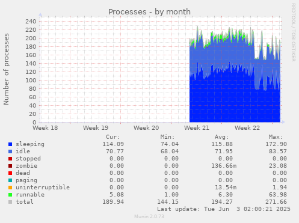Click the zombie legend color swatch
The image size is (299, 223).
[x=10, y=166]
